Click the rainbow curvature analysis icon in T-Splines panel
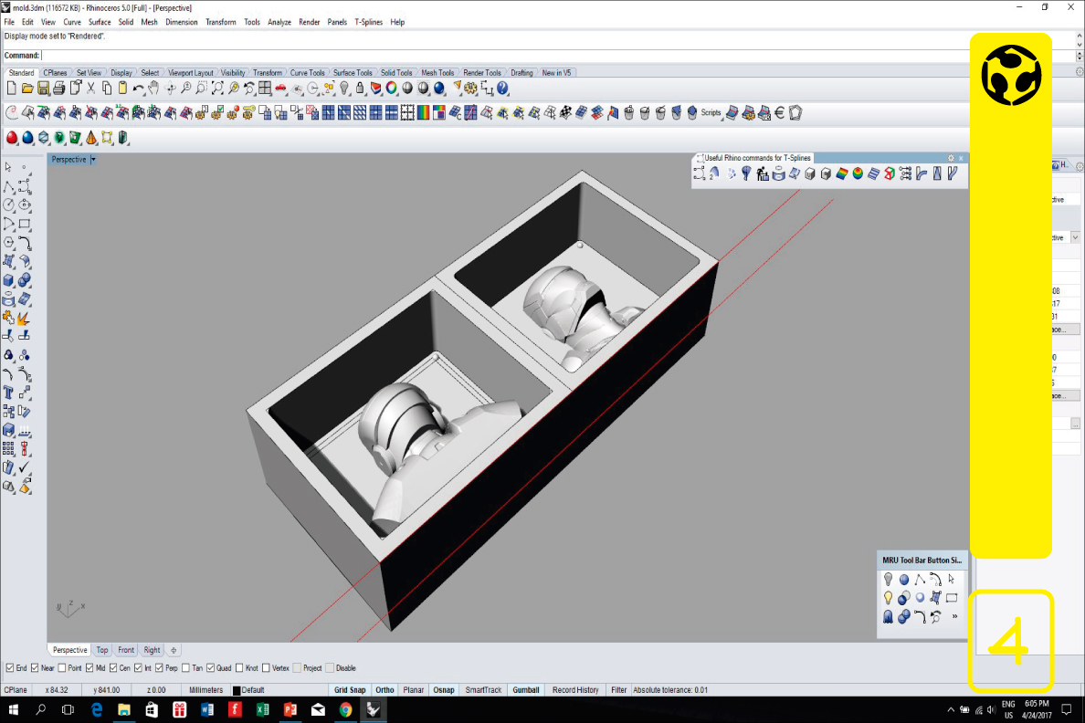 click(x=841, y=173)
